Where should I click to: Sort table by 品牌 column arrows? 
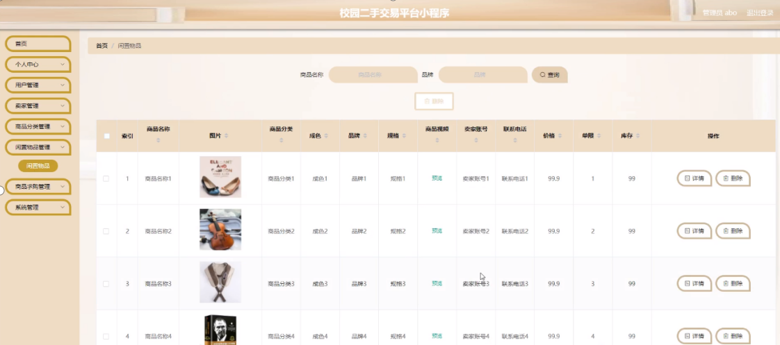pos(365,136)
